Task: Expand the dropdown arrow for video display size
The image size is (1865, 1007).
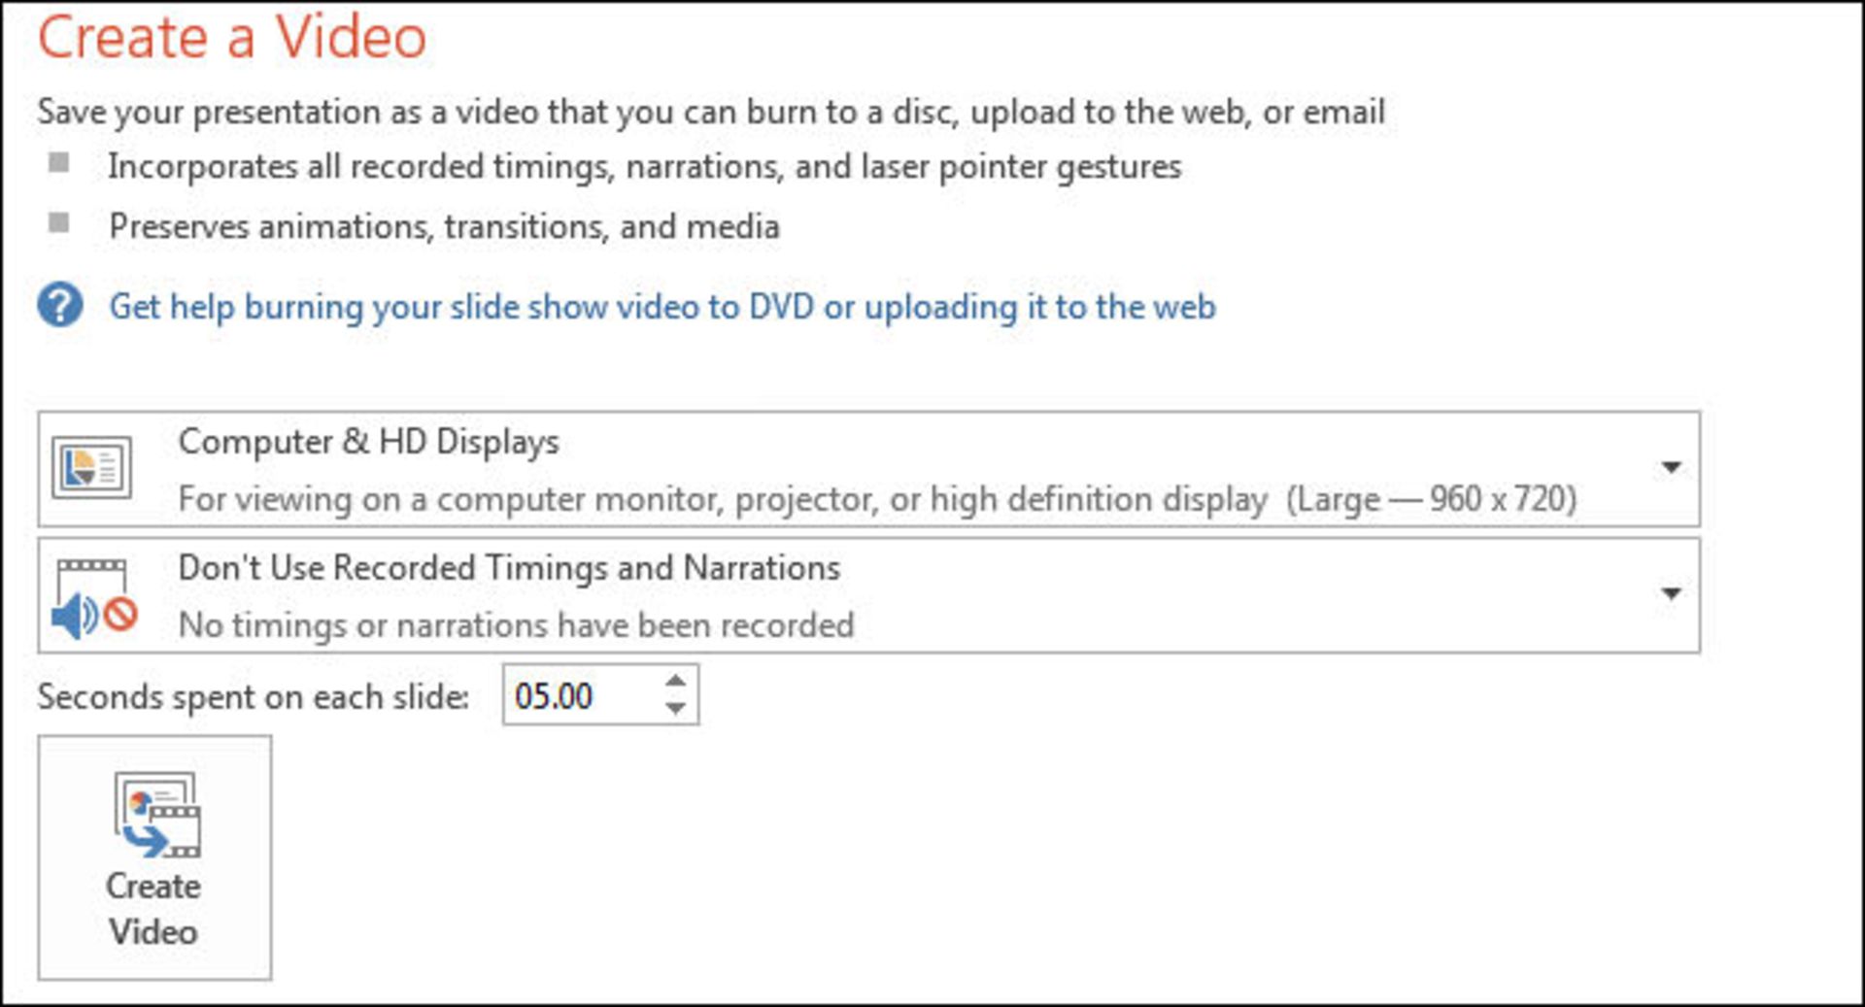Action: [1671, 468]
